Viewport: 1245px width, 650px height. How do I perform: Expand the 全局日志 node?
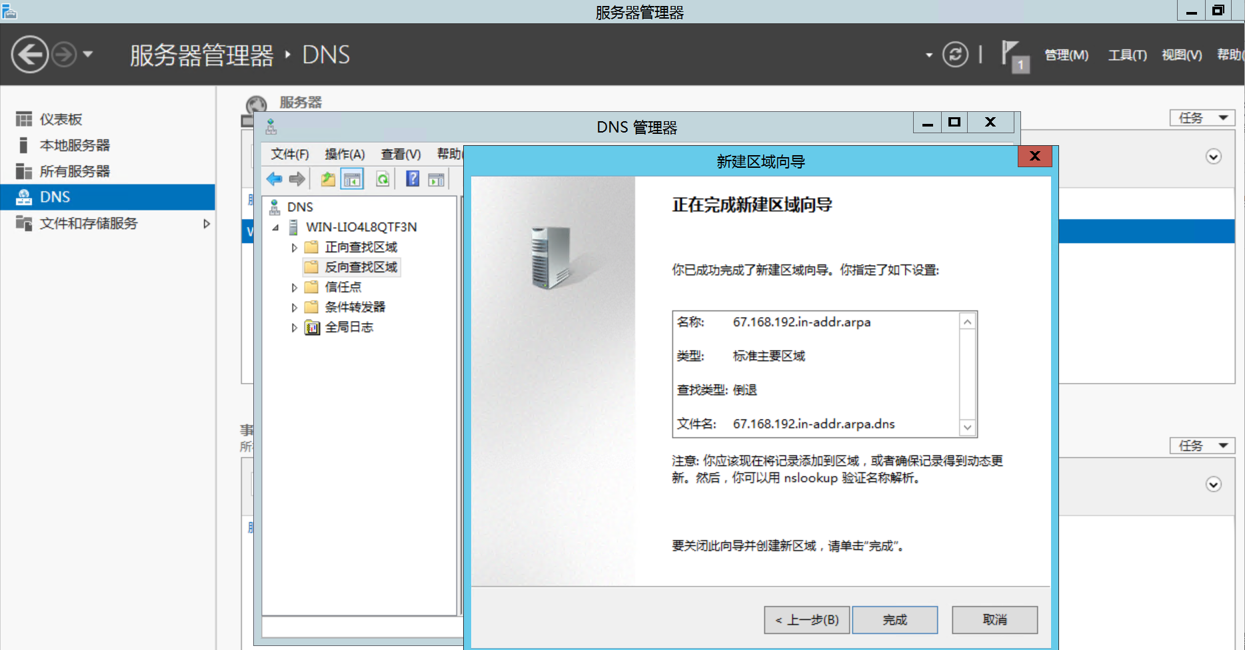(294, 328)
